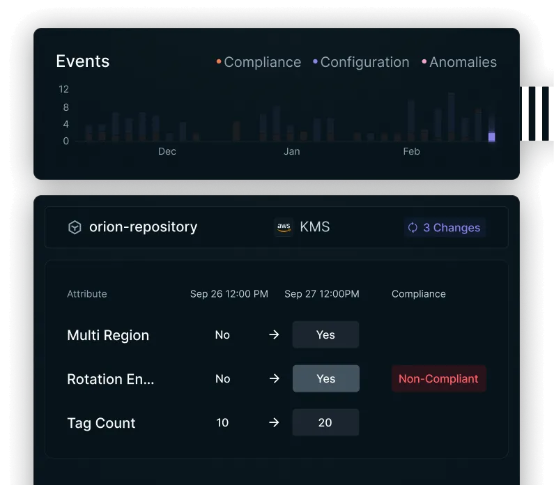The width and height of the screenshot is (554, 485).
Task: Click the orion-repository cube icon
Action: click(x=75, y=227)
